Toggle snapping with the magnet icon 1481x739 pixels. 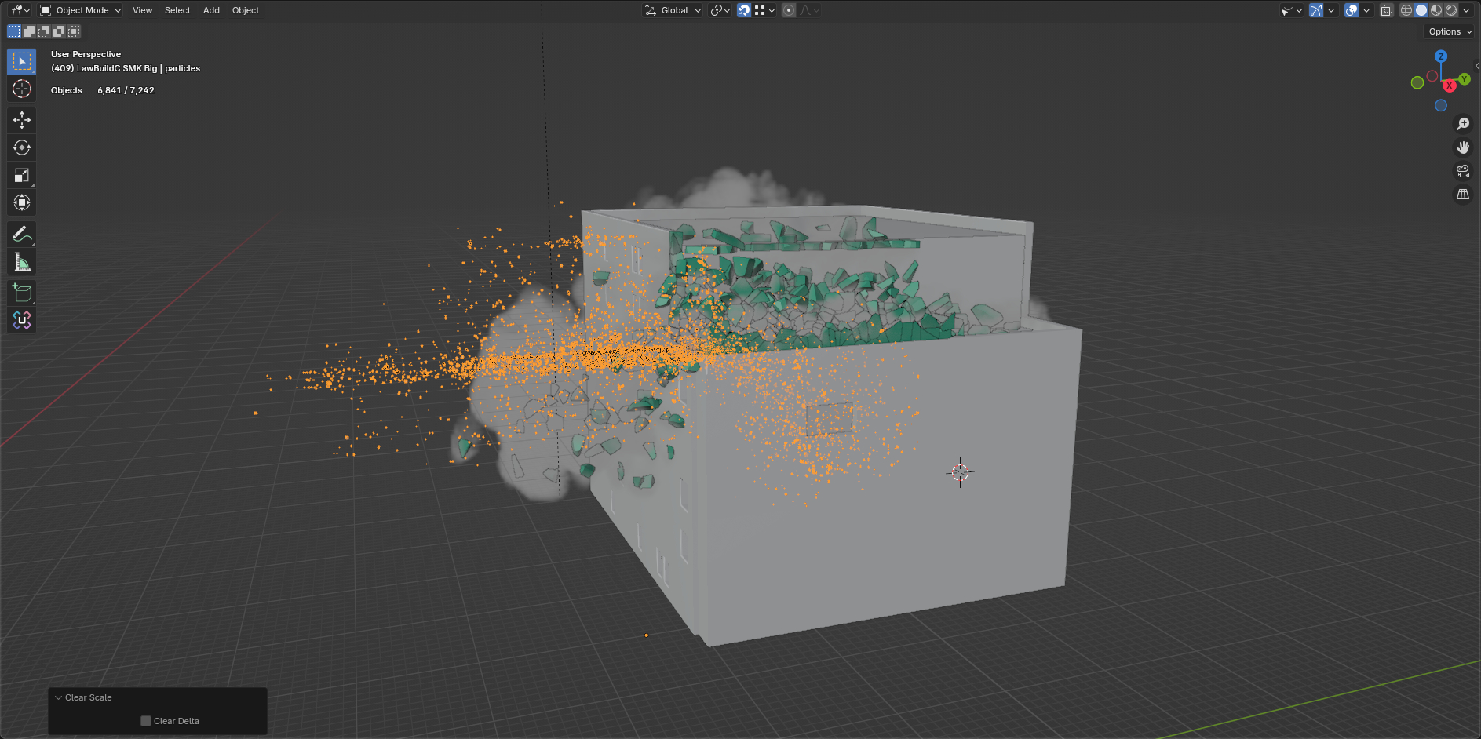(743, 10)
